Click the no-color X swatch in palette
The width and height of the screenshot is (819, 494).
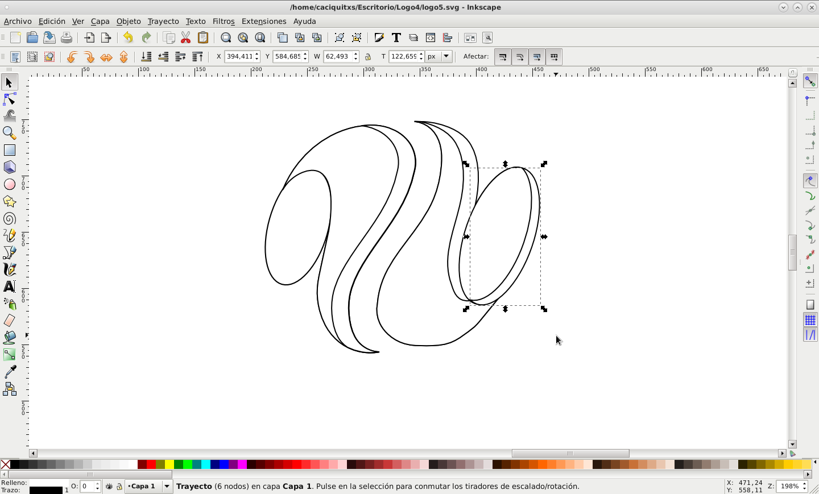point(6,464)
